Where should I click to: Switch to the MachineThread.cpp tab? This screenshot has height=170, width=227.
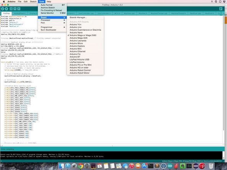click(x=159, y=13)
